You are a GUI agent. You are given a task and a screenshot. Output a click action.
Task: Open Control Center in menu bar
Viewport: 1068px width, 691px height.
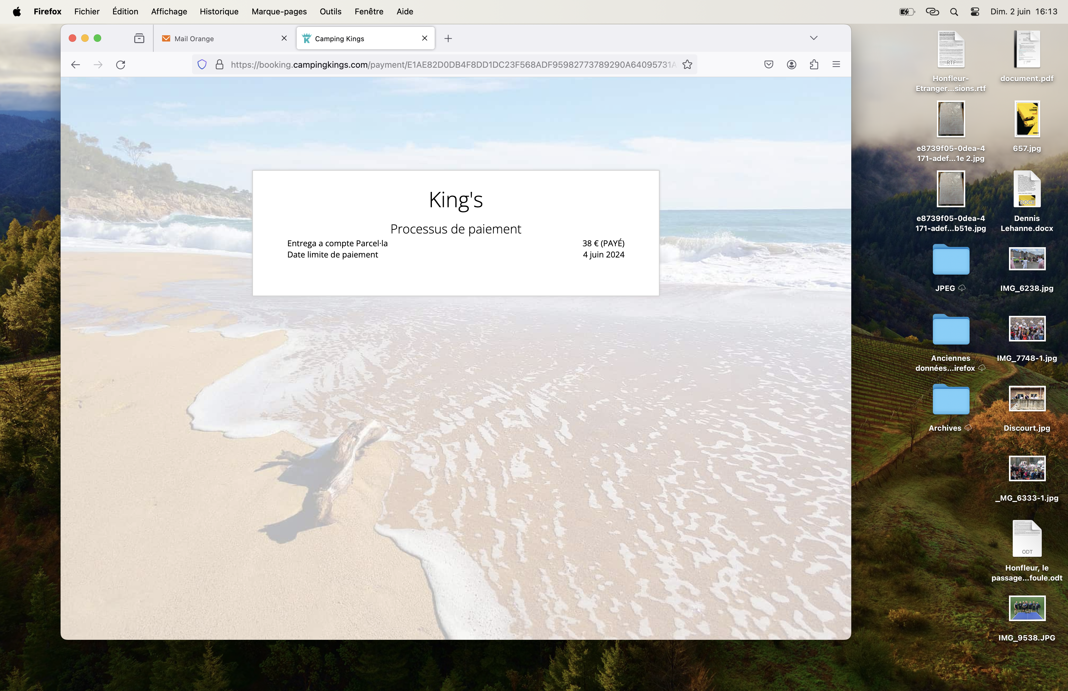pos(975,12)
